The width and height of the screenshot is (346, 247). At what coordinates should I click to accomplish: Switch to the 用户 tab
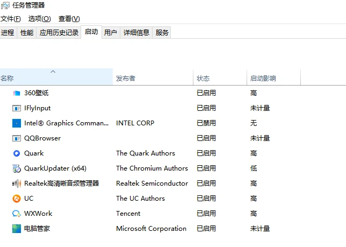[x=111, y=33]
